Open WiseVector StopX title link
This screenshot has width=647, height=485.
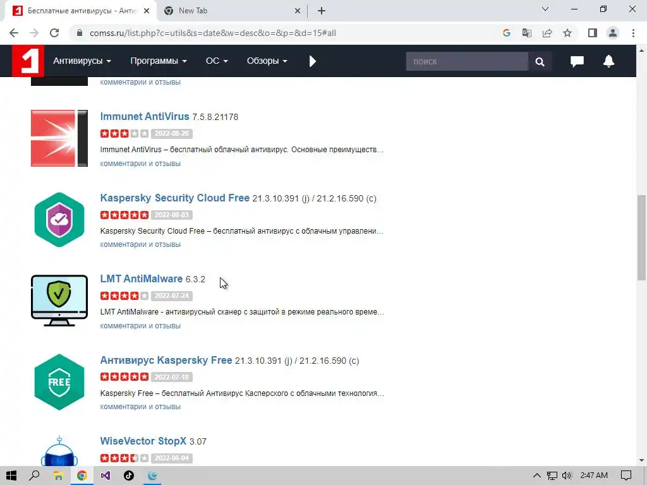tap(143, 441)
